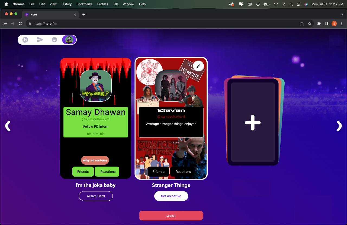
Task: Click the Stranger Things cast profile picture
Action: pos(171,86)
